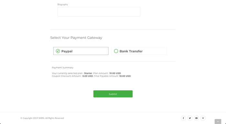Open the Twitter profile from footer icon
226x124 pixels.
(x=190, y=118)
